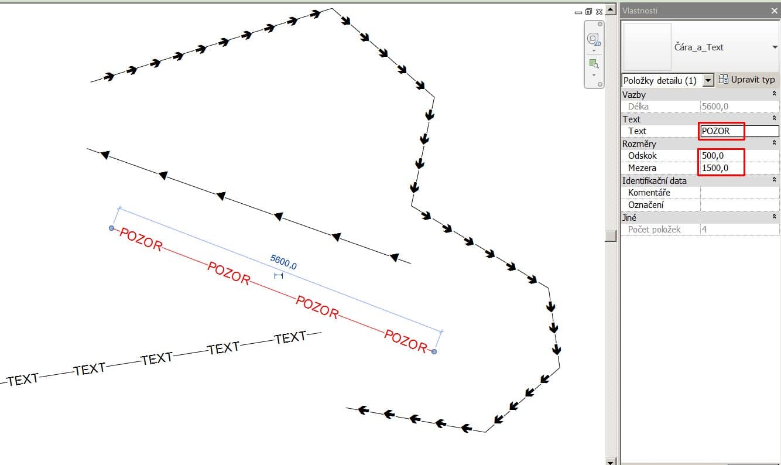Collapse the Jiné section
The height and width of the screenshot is (465, 781).
pyautogui.click(x=774, y=217)
